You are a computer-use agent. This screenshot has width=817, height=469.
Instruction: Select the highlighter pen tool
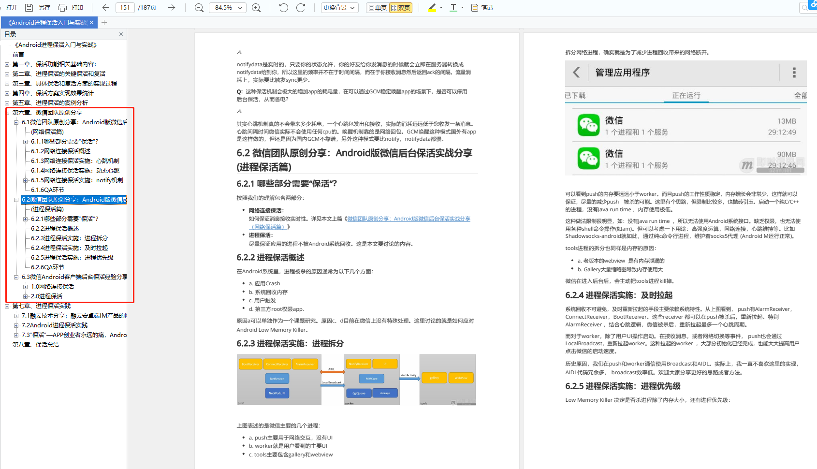coord(432,8)
